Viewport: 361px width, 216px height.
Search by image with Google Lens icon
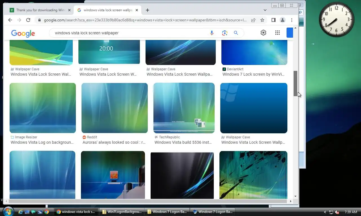pos(224,33)
